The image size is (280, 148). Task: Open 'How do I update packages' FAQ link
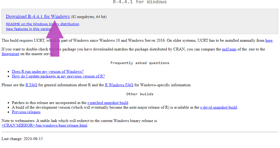(x=58, y=76)
